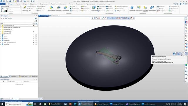Toggle visibility eye for Основание body
Viewport: 188px width, 106px height.
tap(34, 41)
